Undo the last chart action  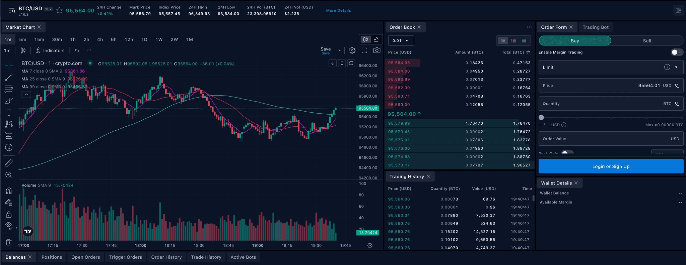77,50
